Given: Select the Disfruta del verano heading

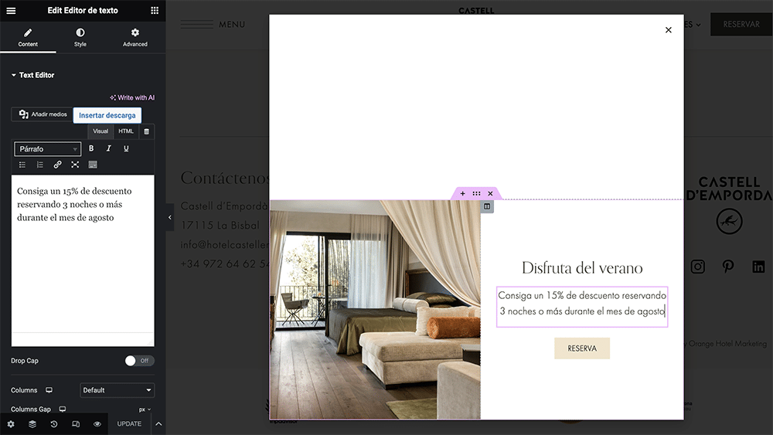Looking at the screenshot, I should [582, 268].
